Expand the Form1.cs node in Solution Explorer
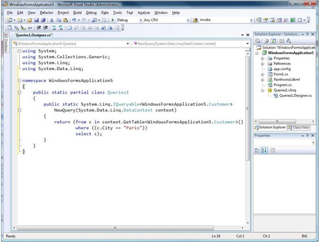 (262, 74)
